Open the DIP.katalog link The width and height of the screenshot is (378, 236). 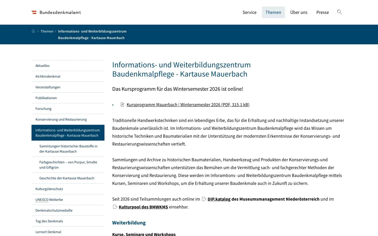219,199
